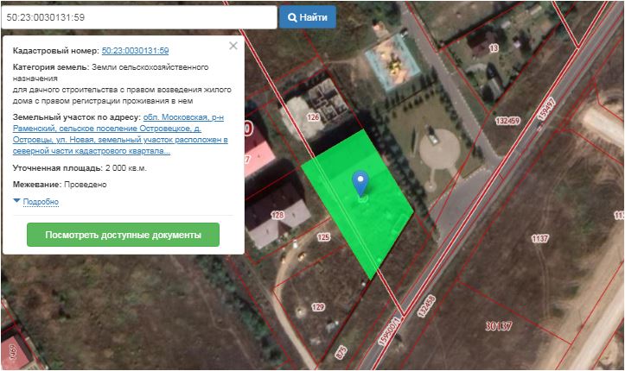
Task: Click Посмотреть доступные документы button
Action: [x=123, y=235]
